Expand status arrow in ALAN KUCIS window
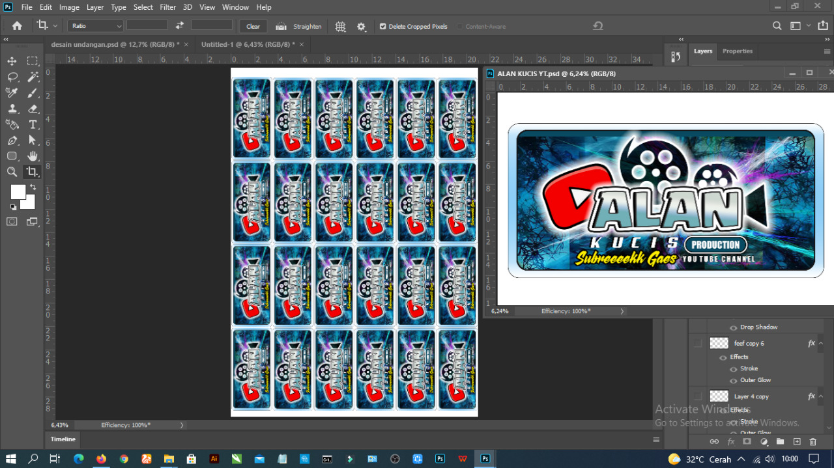Viewport: 834px width, 468px height. pos(622,311)
